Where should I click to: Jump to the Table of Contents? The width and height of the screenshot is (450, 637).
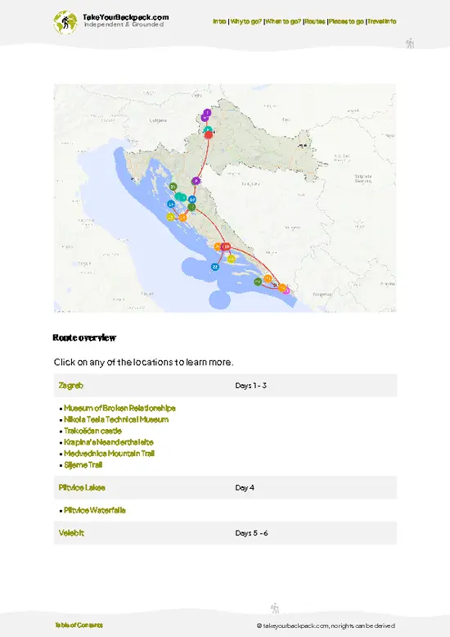point(79,626)
